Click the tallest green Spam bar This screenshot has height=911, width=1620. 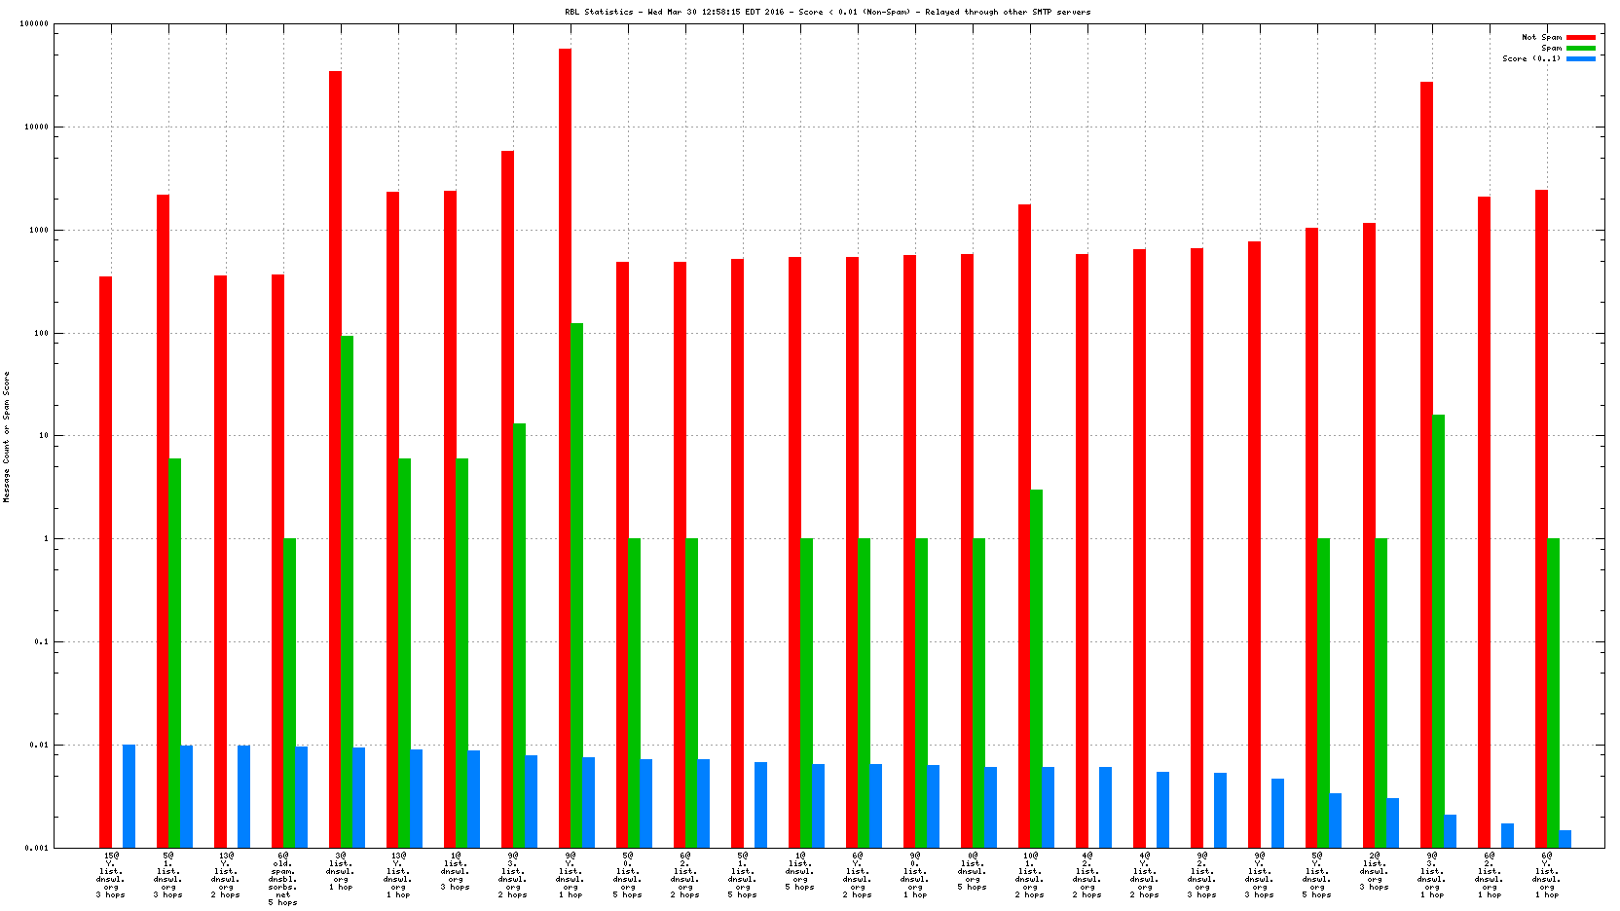click(576, 584)
